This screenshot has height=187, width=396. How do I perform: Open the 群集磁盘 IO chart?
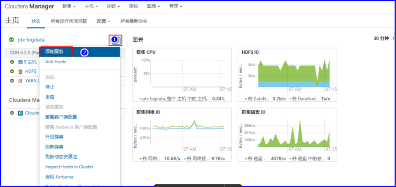[x=287, y=134]
